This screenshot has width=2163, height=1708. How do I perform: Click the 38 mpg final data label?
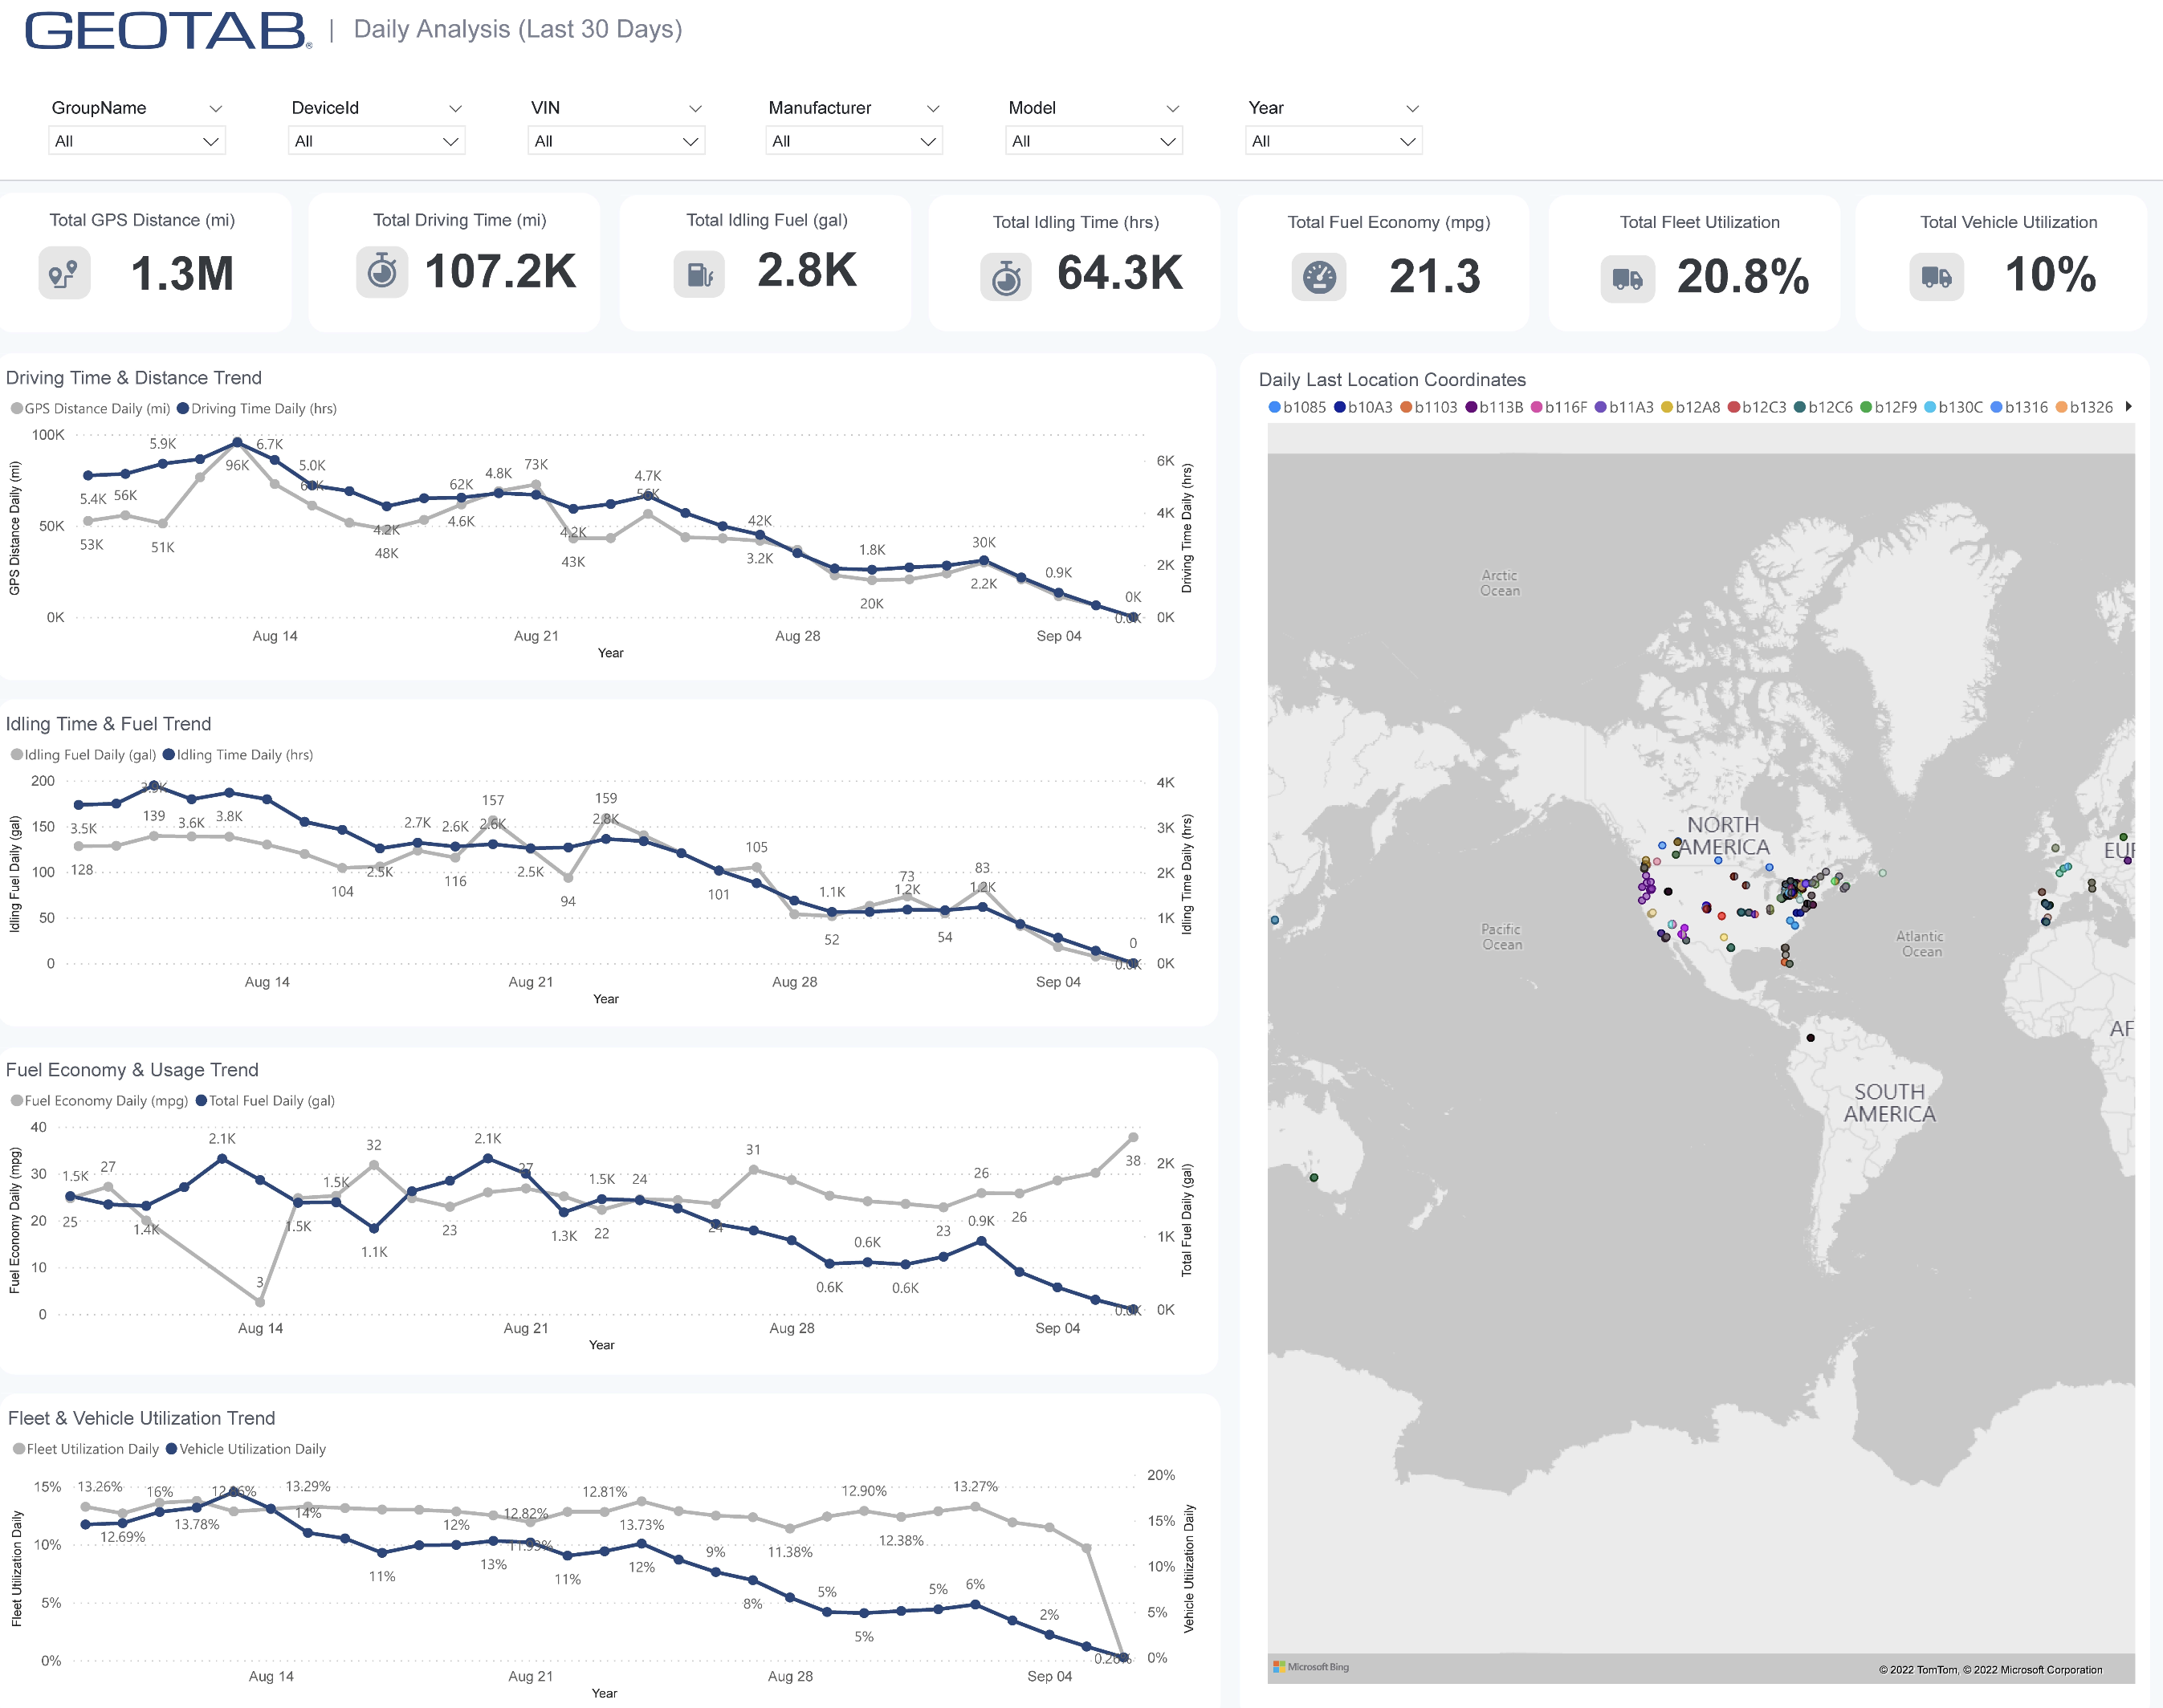click(1133, 1161)
